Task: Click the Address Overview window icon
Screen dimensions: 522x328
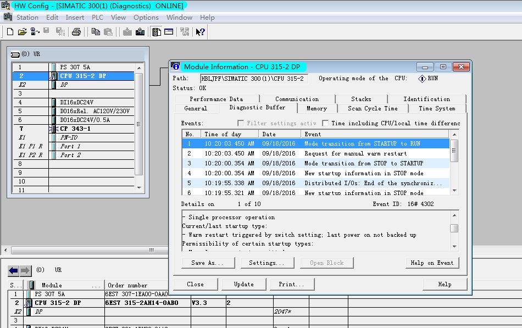Action: [169, 32]
